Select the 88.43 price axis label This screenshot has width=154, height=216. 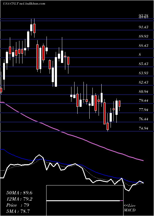(x=144, y=45)
